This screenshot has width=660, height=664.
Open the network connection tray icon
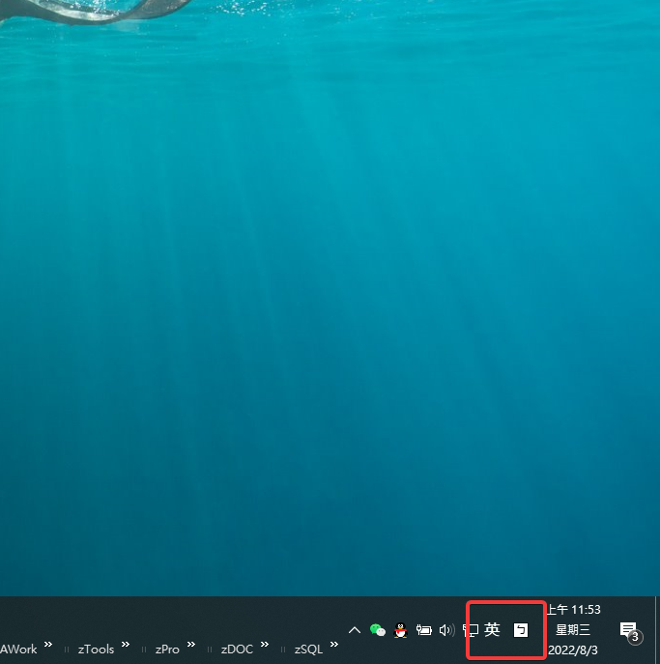471,630
